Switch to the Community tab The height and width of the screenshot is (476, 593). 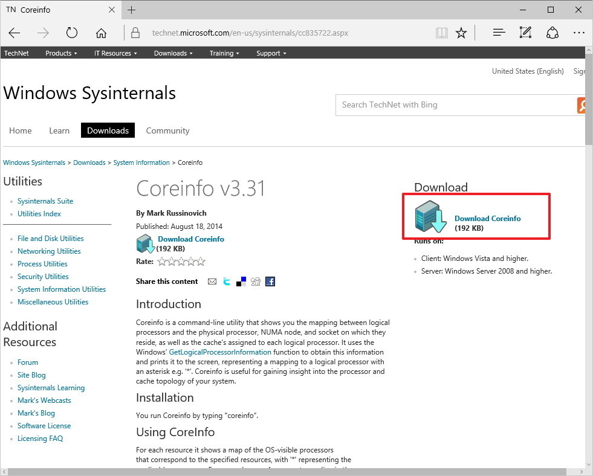pos(167,130)
